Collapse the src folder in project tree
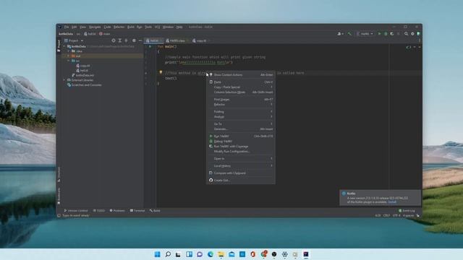 click(x=69, y=61)
